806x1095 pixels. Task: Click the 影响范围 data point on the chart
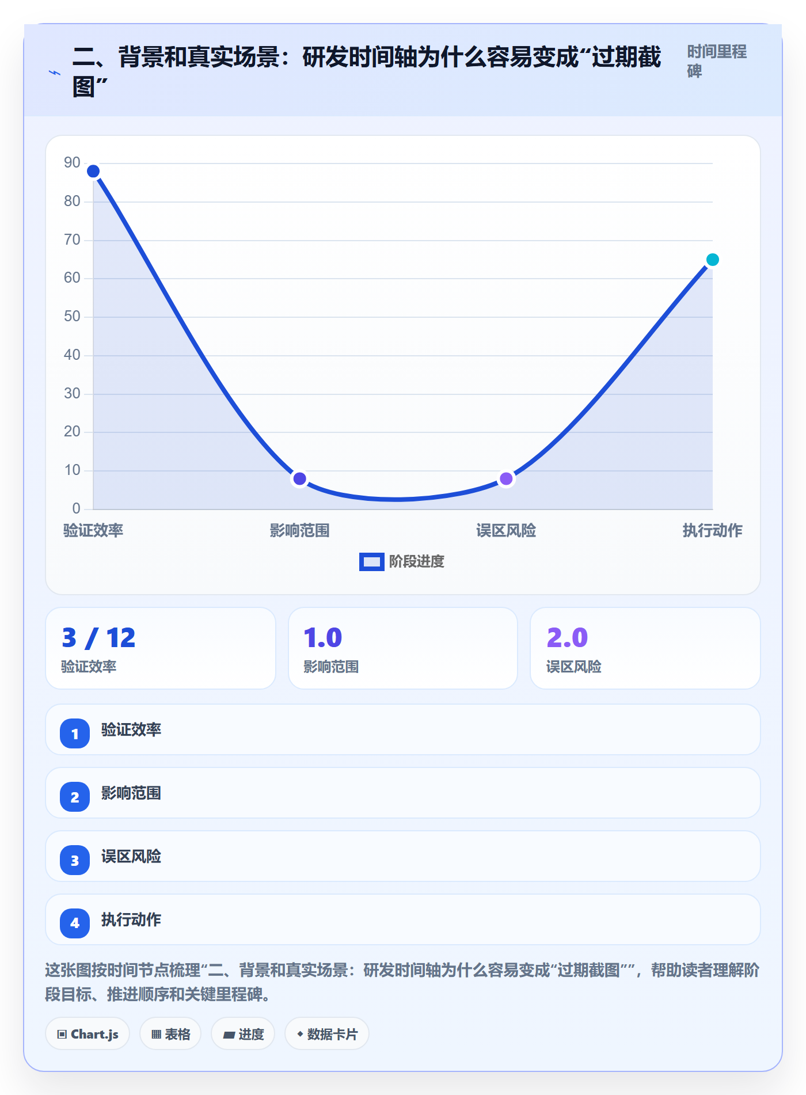point(299,478)
